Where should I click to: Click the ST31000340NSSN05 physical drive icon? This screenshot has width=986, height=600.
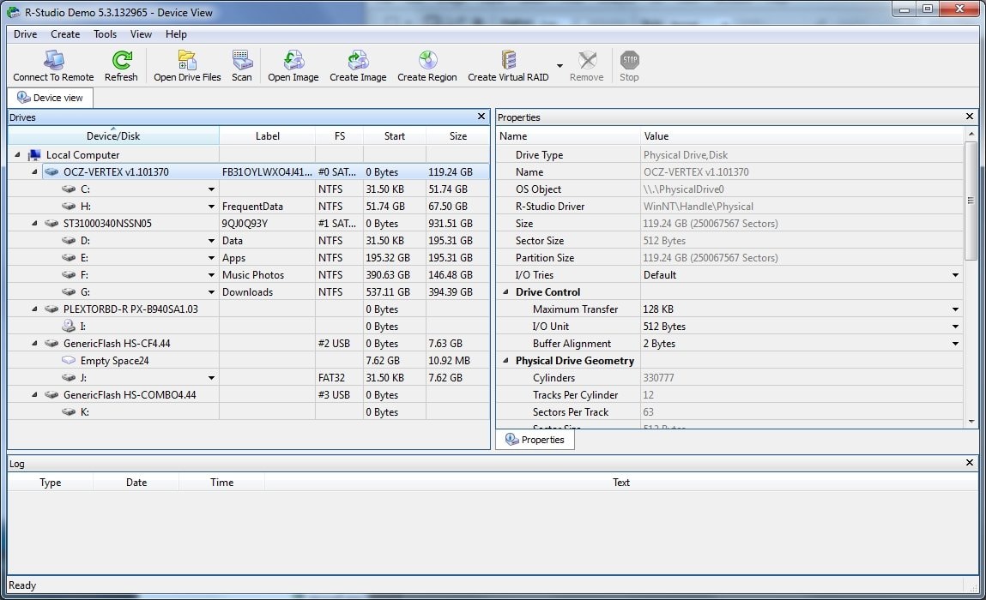[x=52, y=223]
